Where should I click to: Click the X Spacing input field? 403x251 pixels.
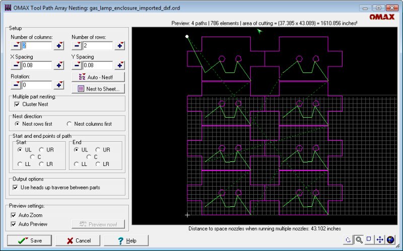[x=36, y=65]
